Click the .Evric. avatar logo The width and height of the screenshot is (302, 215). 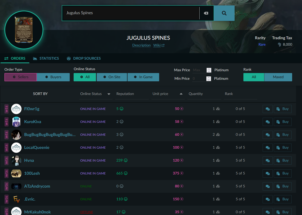point(16,199)
